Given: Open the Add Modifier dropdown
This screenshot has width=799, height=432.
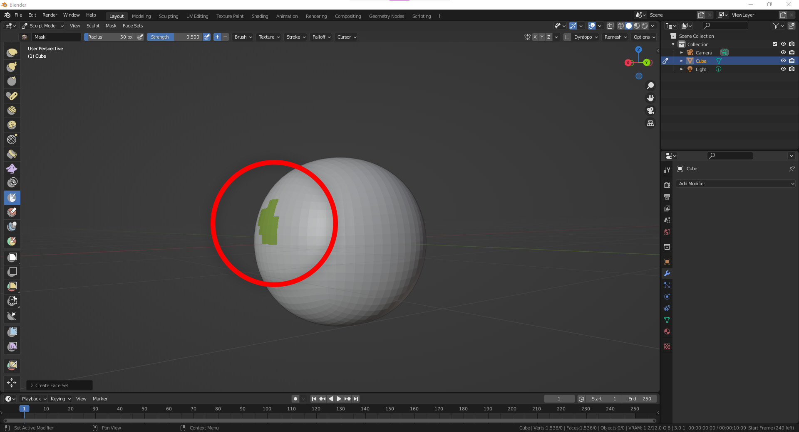Looking at the screenshot, I should (735, 183).
